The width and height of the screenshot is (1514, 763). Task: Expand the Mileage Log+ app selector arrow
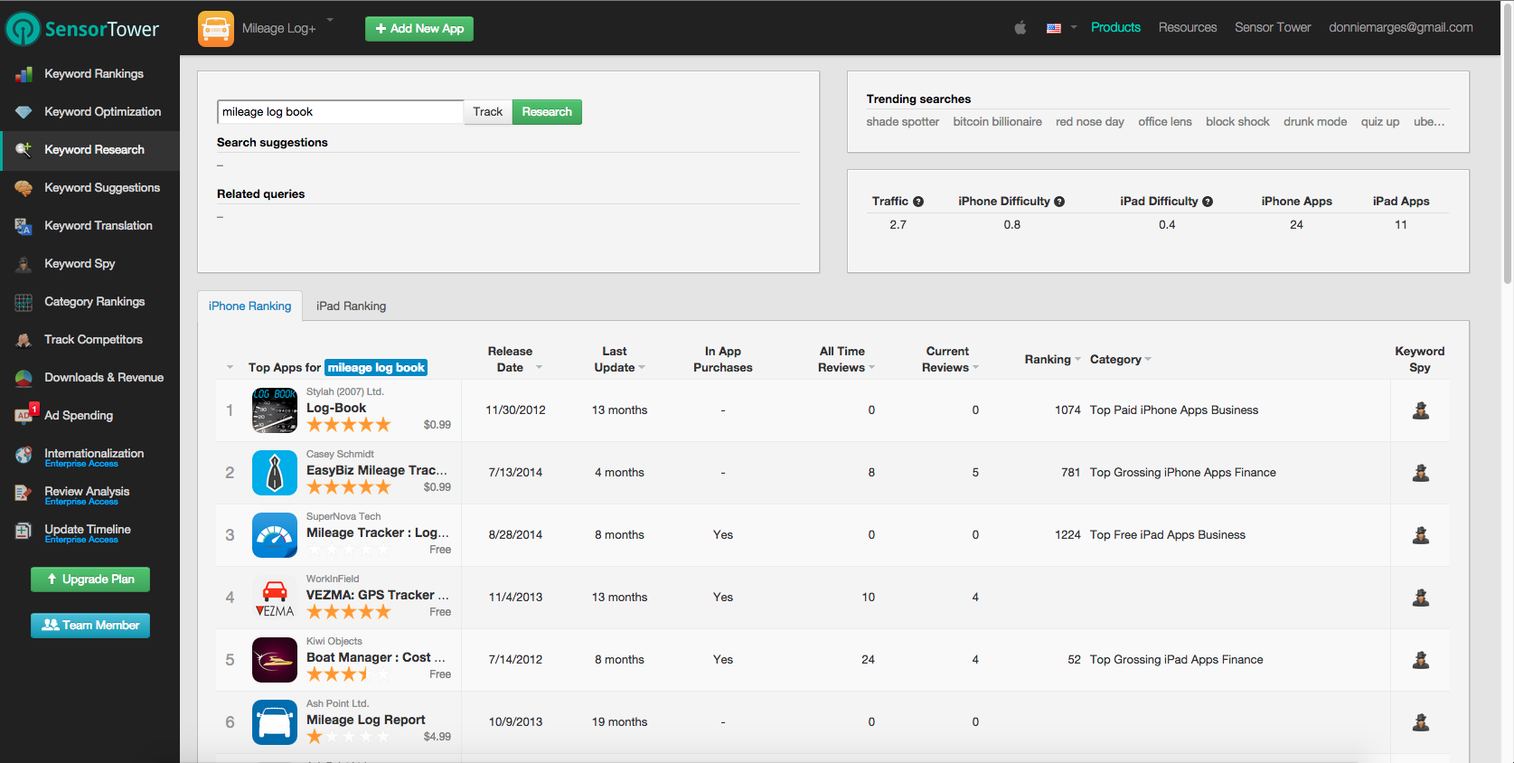pos(330,20)
